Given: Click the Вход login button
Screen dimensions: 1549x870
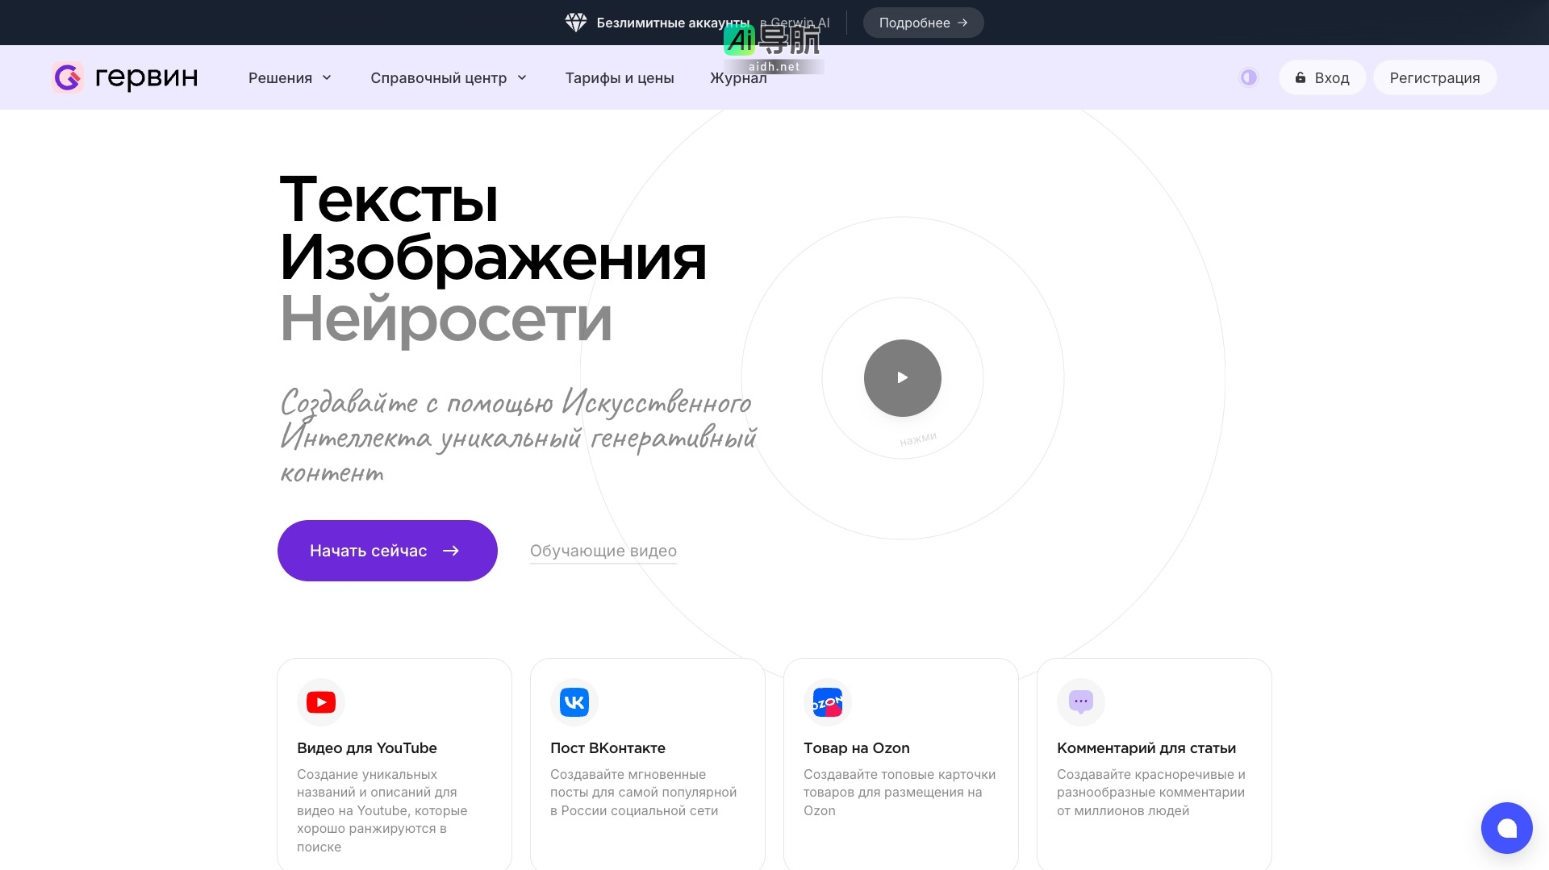Looking at the screenshot, I should 1322,78.
